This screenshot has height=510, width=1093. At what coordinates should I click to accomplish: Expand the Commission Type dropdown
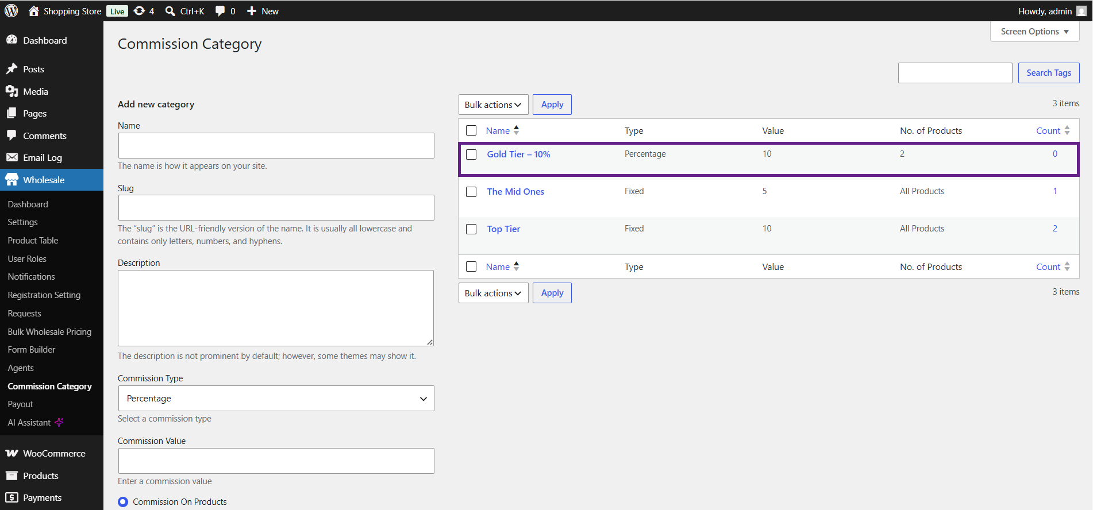click(276, 398)
